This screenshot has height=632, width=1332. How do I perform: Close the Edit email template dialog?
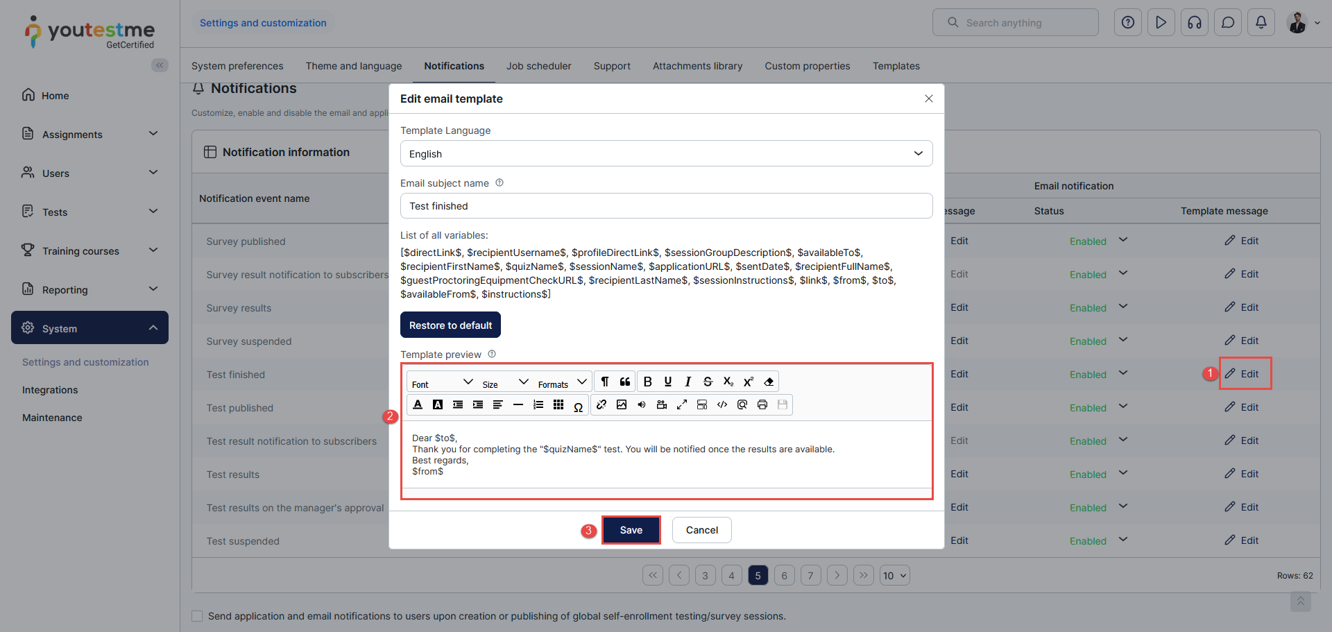(x=929, y=99)
